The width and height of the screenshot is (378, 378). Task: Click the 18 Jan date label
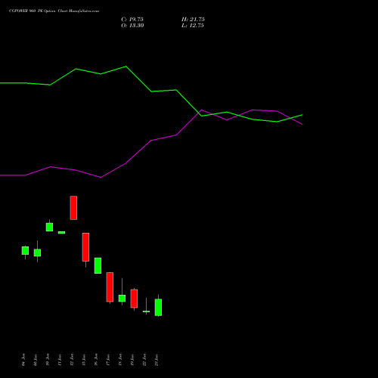120,360
